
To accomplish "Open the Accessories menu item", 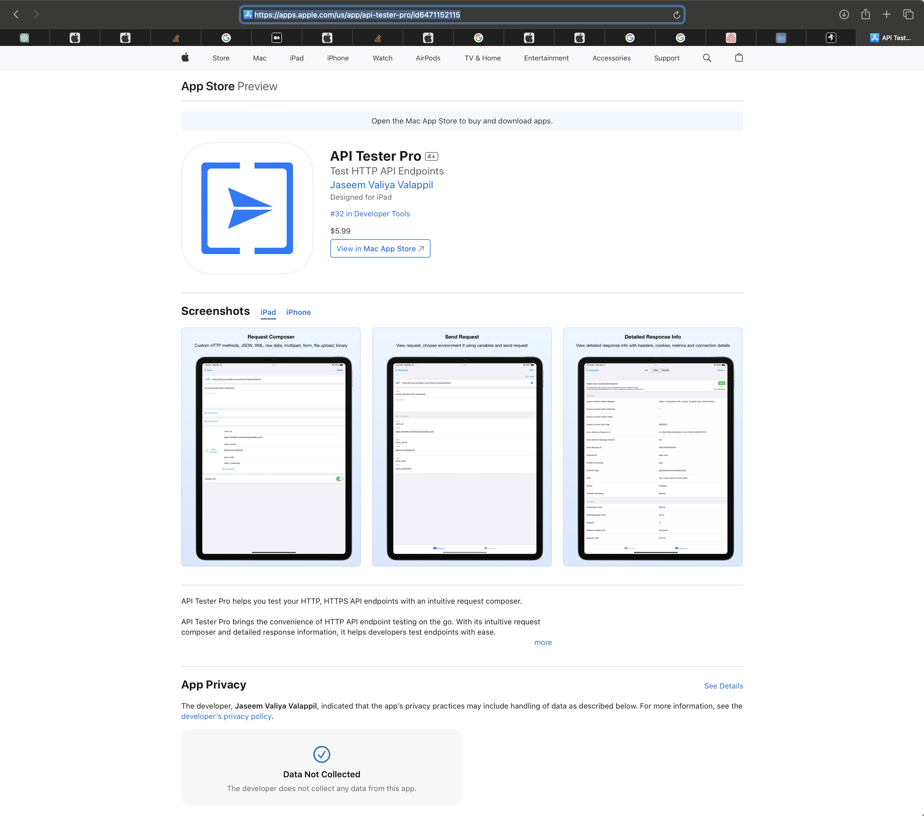I will (x=611, y=58).
